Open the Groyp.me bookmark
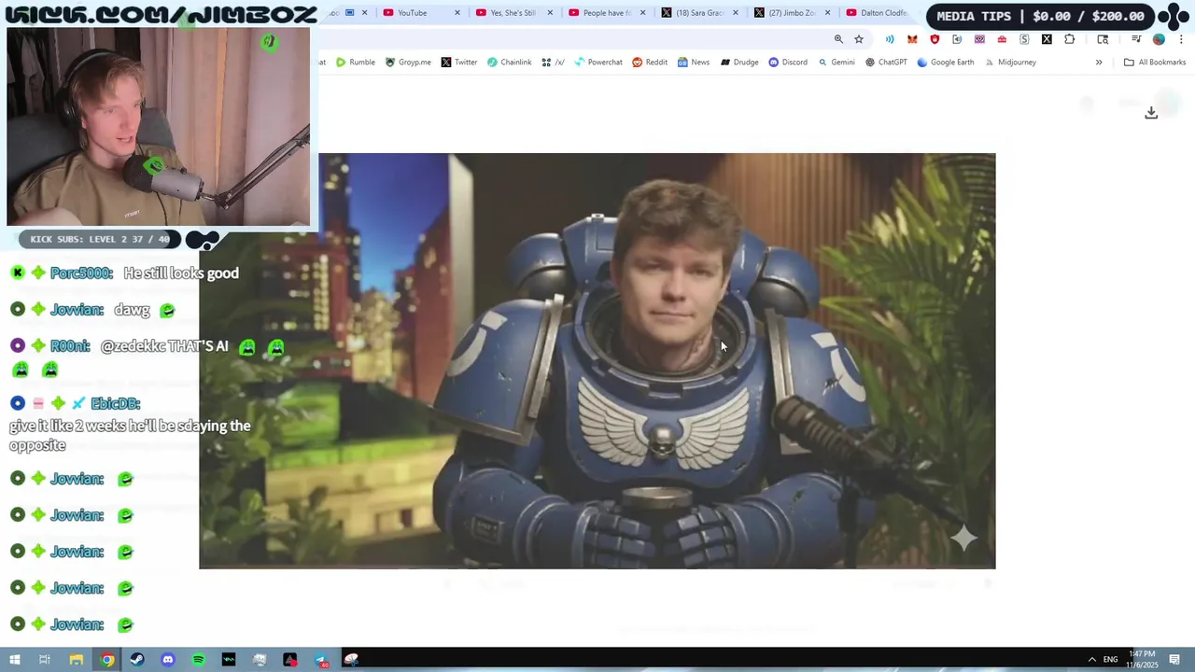The width and height of the screenshot is (1195, 672). click(408, 63)
